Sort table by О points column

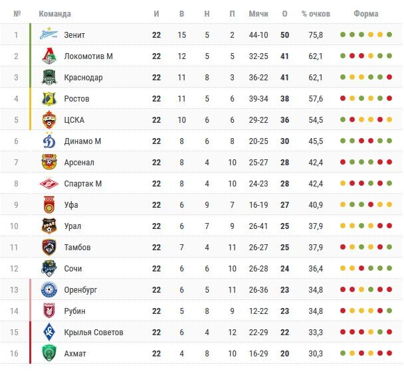click(x=284, y=14)
